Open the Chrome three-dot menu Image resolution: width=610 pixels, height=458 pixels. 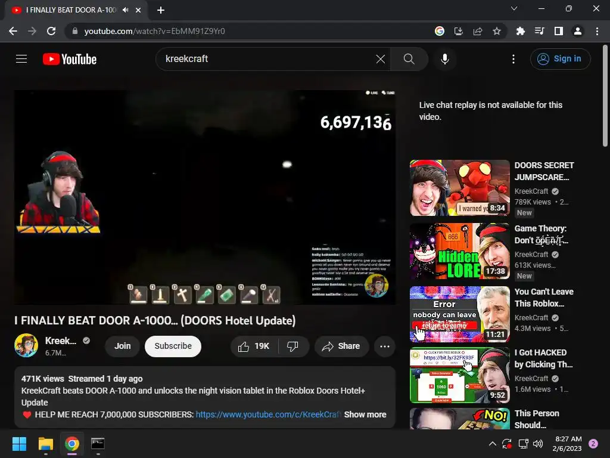(597, 31)
